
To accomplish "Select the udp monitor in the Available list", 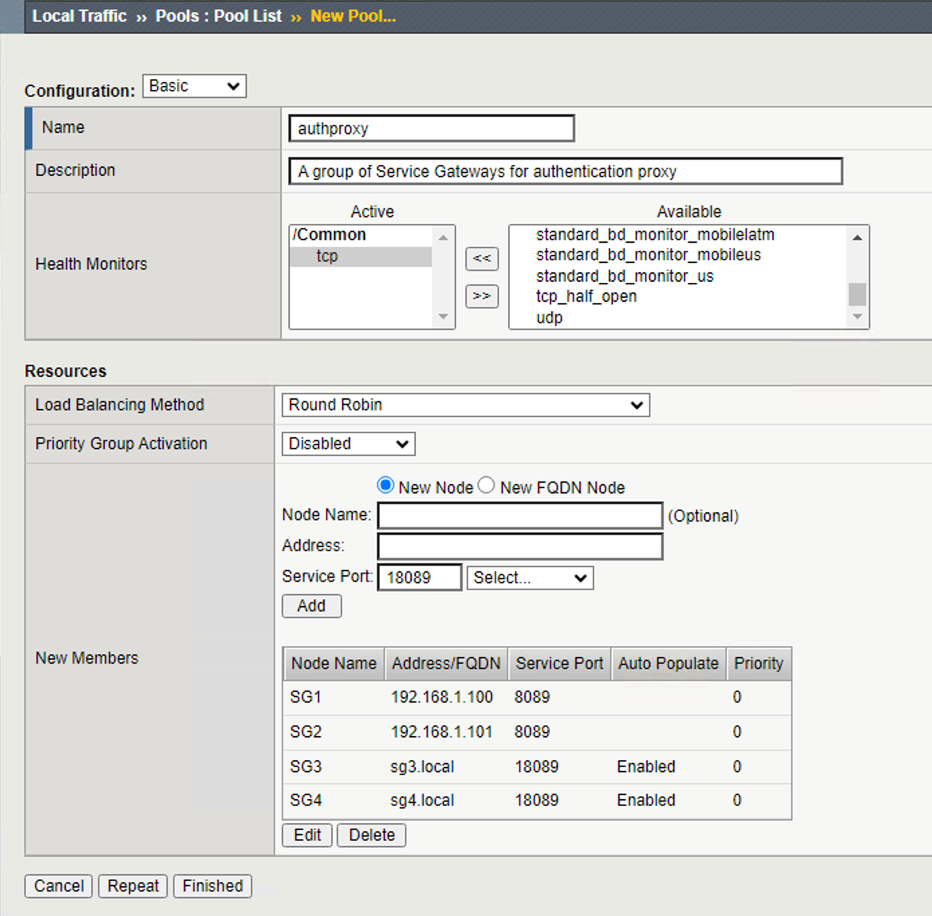I will [x=548, y=317].
